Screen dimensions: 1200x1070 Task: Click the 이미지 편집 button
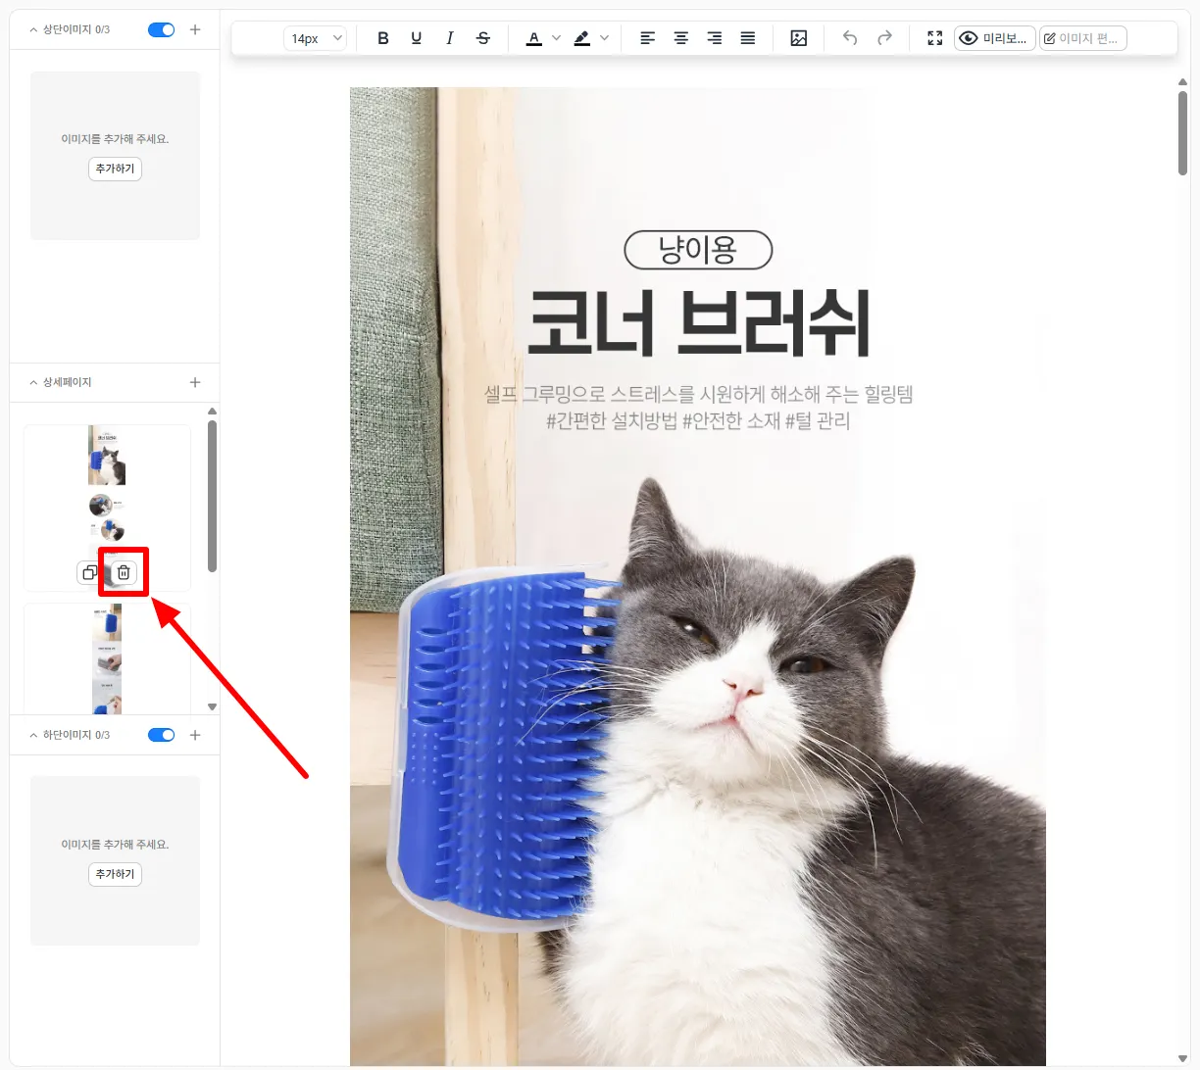1082,38
